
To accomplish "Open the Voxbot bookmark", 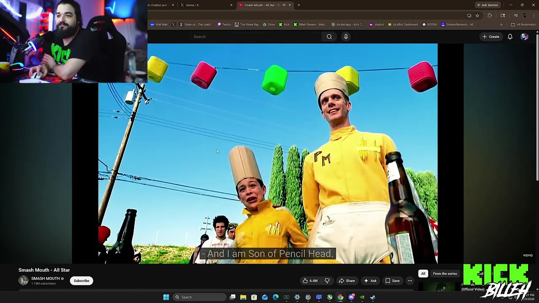I will (376, 24).
